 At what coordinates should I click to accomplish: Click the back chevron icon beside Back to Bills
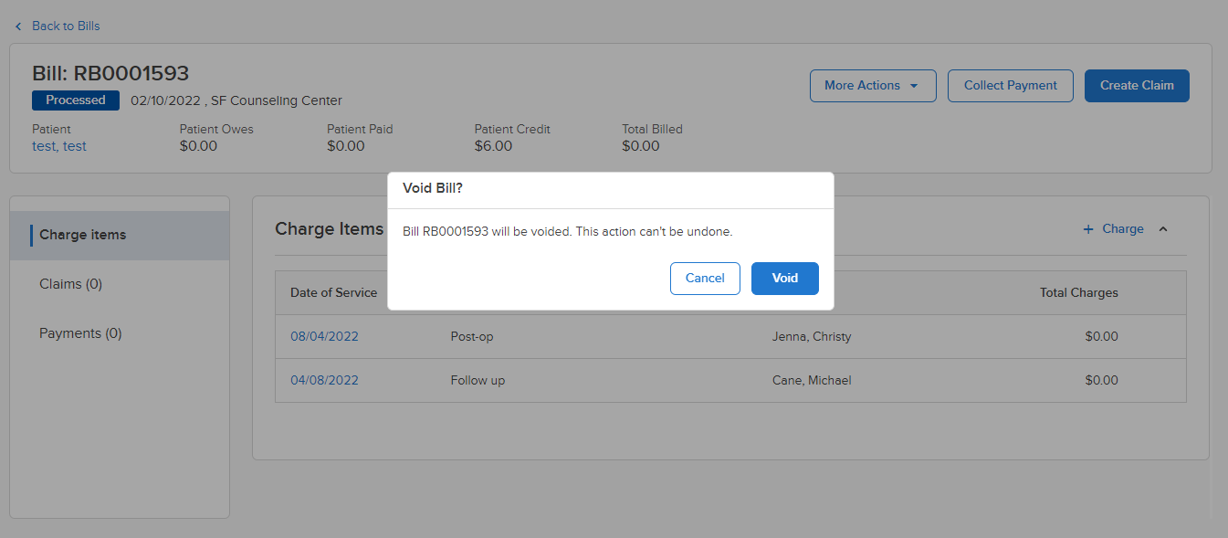coord(18,26)
